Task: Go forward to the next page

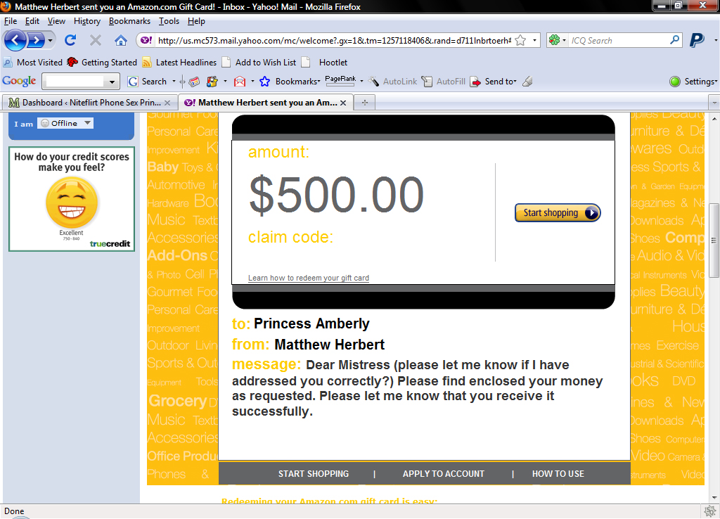Action: pos(36,40)
